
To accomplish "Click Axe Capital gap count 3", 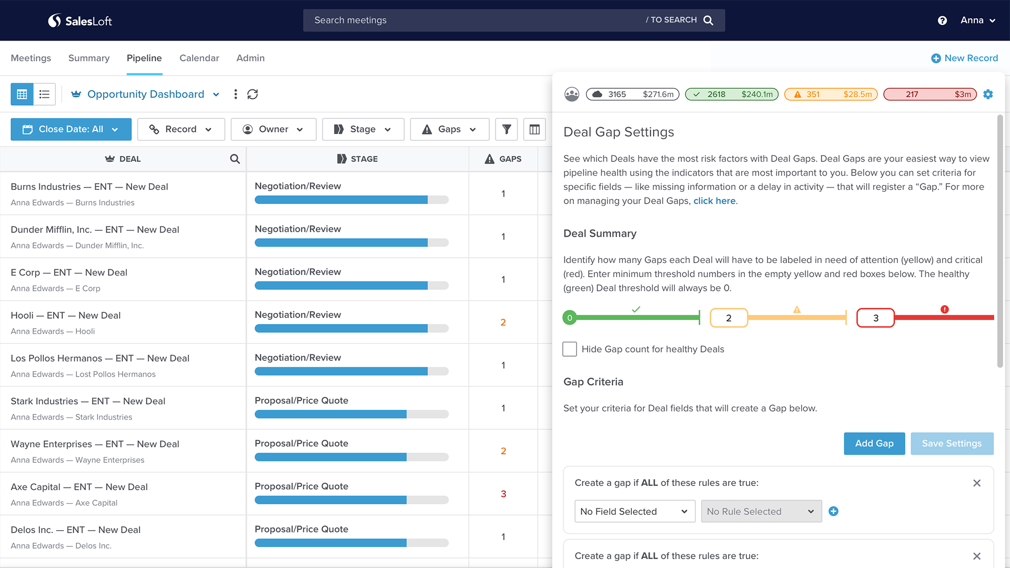I will pyautogui.click(x=503, y=494).
